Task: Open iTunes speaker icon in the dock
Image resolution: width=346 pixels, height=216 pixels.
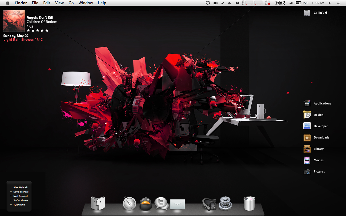Action: coord(209,204)
